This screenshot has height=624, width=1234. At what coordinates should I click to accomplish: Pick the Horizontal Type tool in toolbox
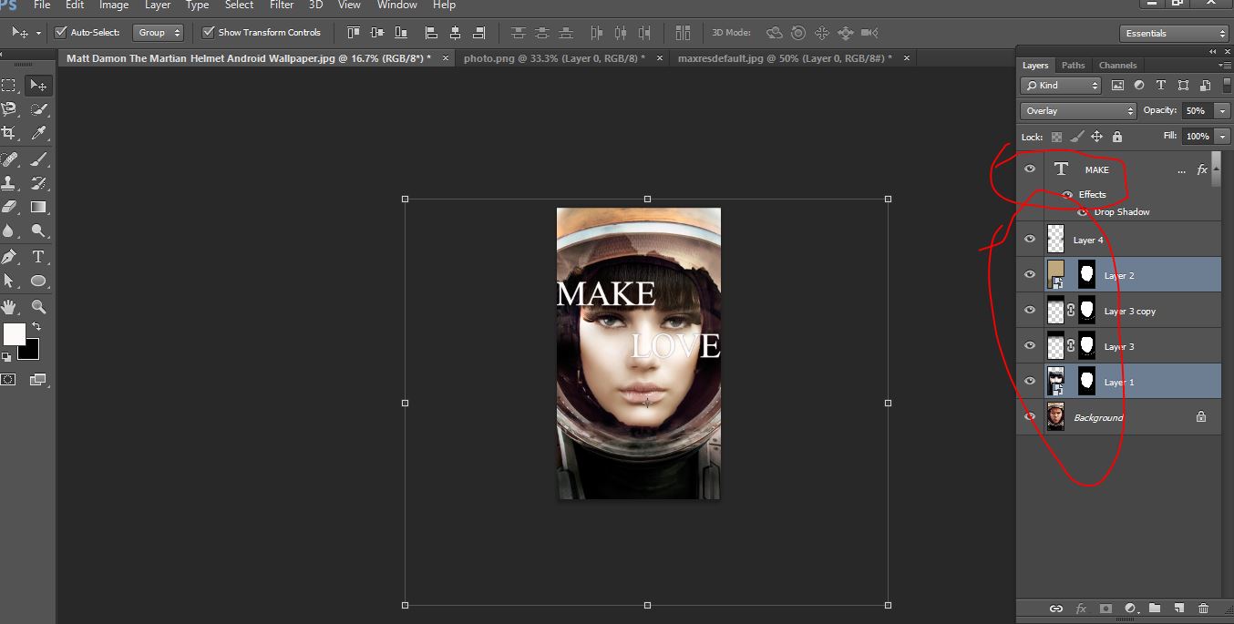tap(38, 257)
